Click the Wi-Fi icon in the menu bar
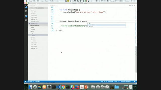The image size is (161, 90). pos(97,1)
